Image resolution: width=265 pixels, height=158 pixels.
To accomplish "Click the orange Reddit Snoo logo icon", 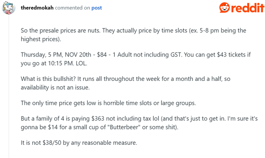I will [224, 7].
